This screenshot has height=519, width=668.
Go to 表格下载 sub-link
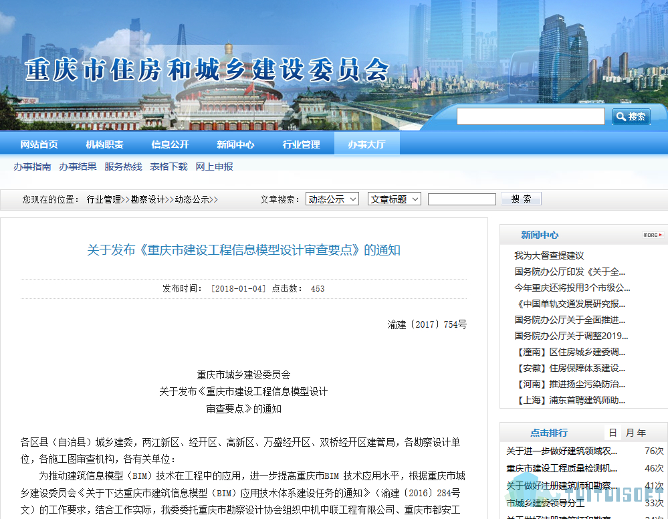169,167
